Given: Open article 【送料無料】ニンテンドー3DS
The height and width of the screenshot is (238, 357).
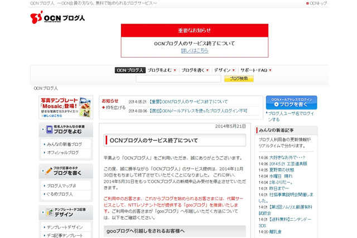Looking at the screenshot, I should tap(285, 222).
